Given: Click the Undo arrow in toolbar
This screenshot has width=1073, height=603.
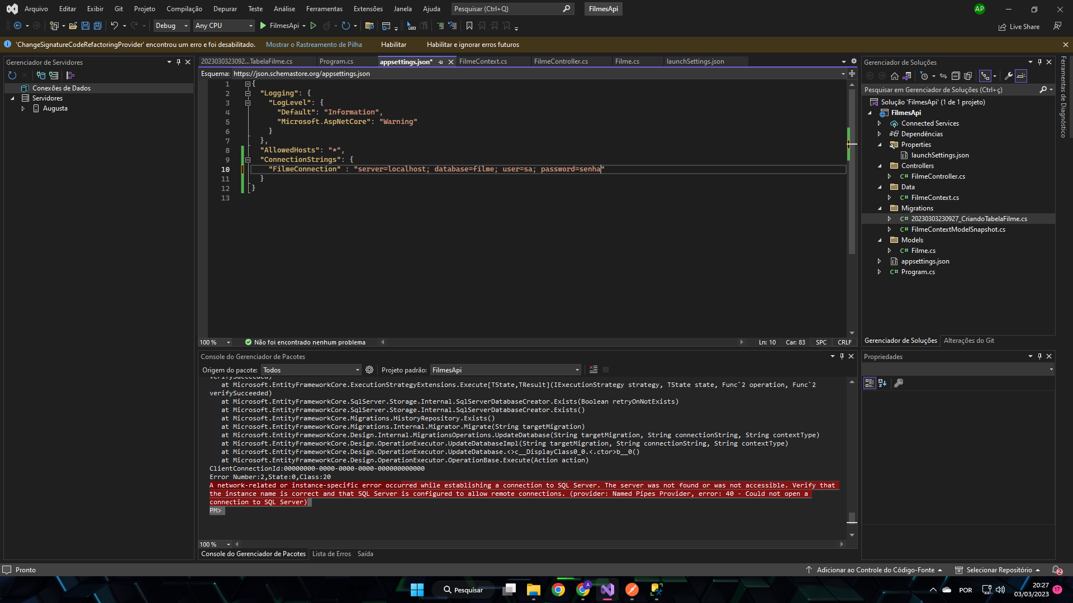Looking at the screenshot, I should [x=114, y=26].
